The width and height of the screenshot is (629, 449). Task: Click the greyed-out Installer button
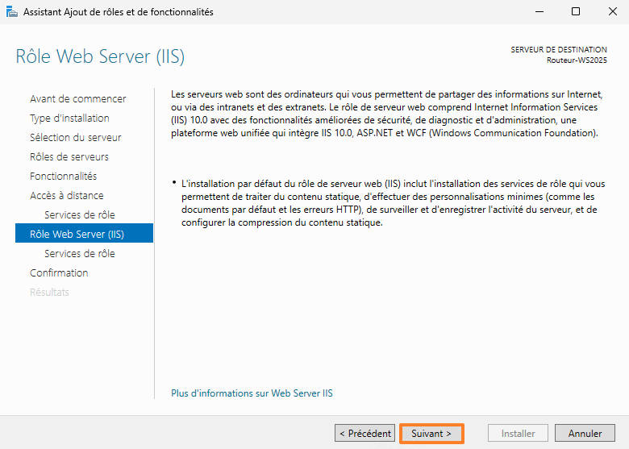pos(518,434)
